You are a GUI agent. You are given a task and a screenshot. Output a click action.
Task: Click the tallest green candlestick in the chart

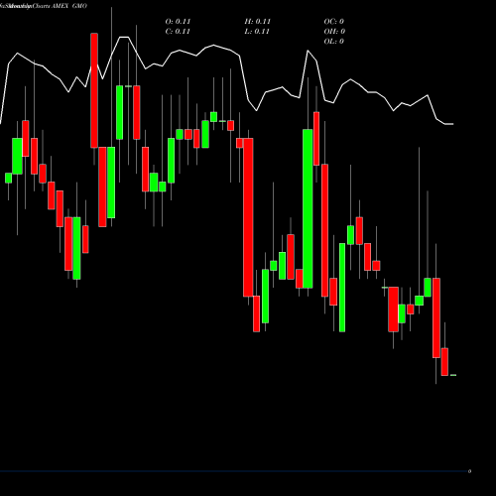tap(308, 208)
